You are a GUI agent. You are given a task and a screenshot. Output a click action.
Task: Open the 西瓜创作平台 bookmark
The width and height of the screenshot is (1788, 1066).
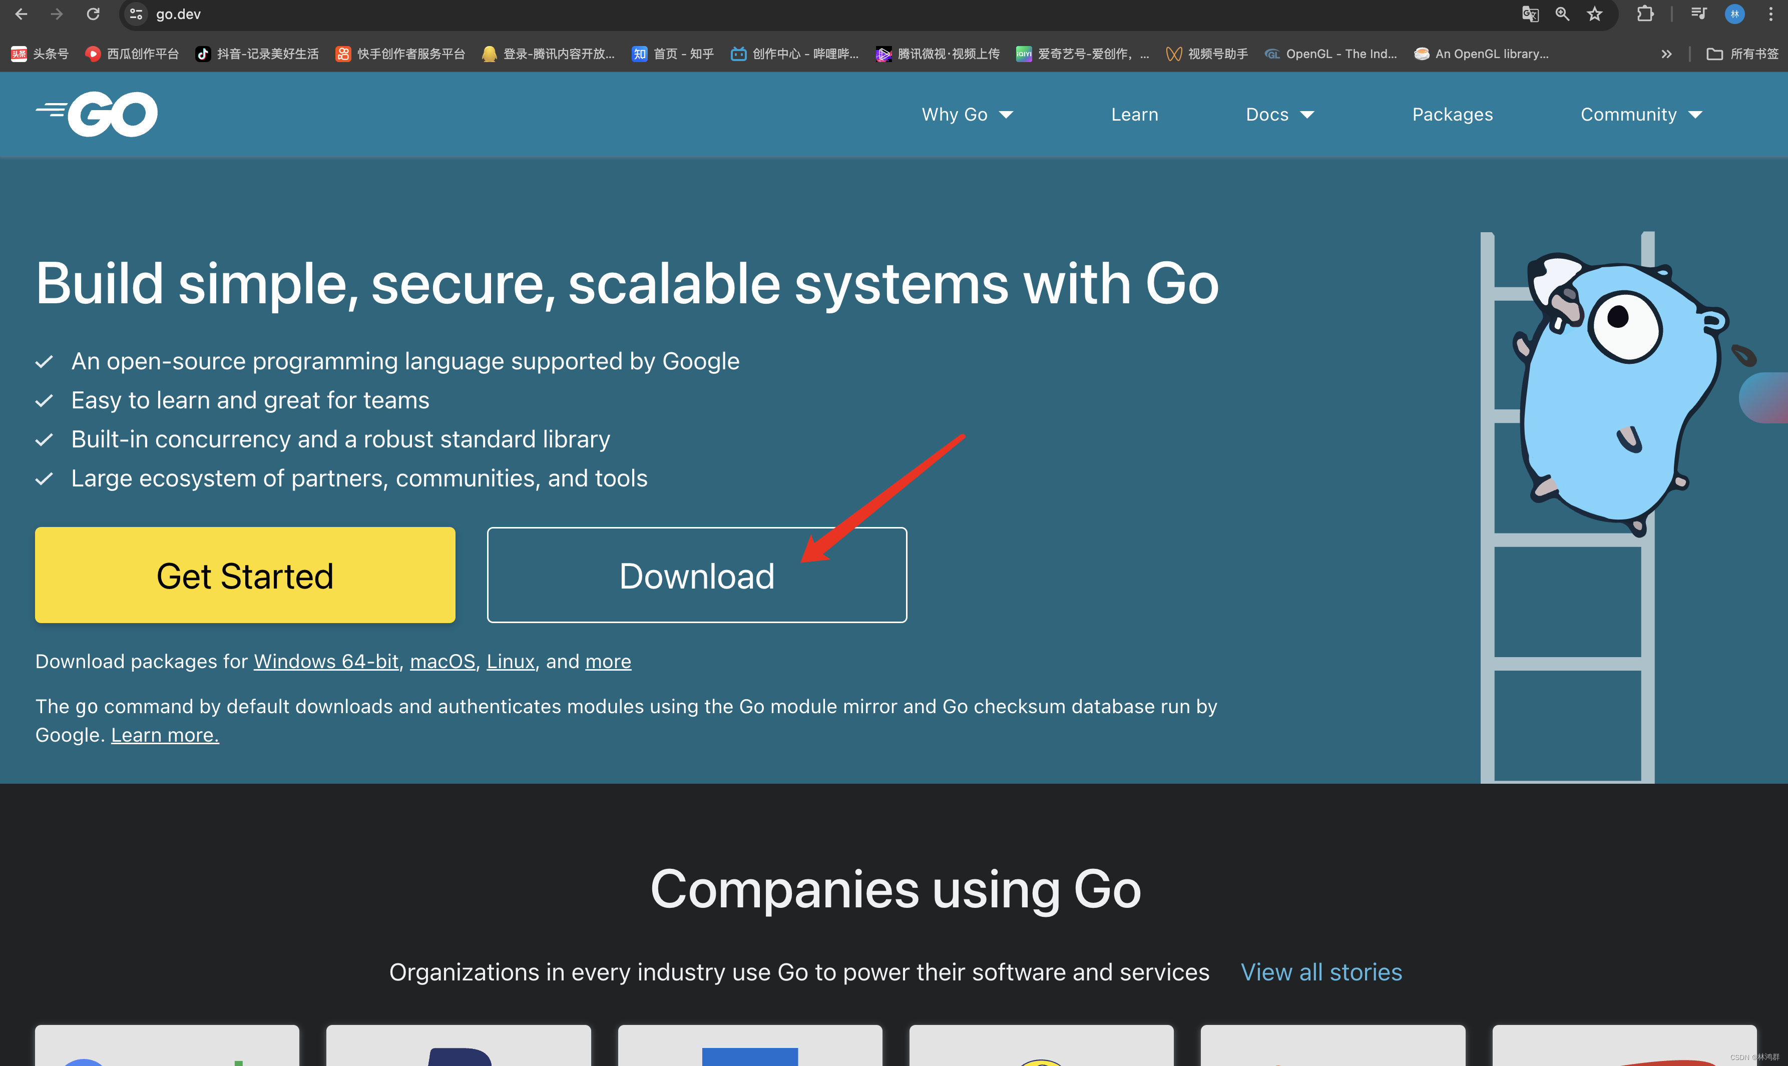132,54
